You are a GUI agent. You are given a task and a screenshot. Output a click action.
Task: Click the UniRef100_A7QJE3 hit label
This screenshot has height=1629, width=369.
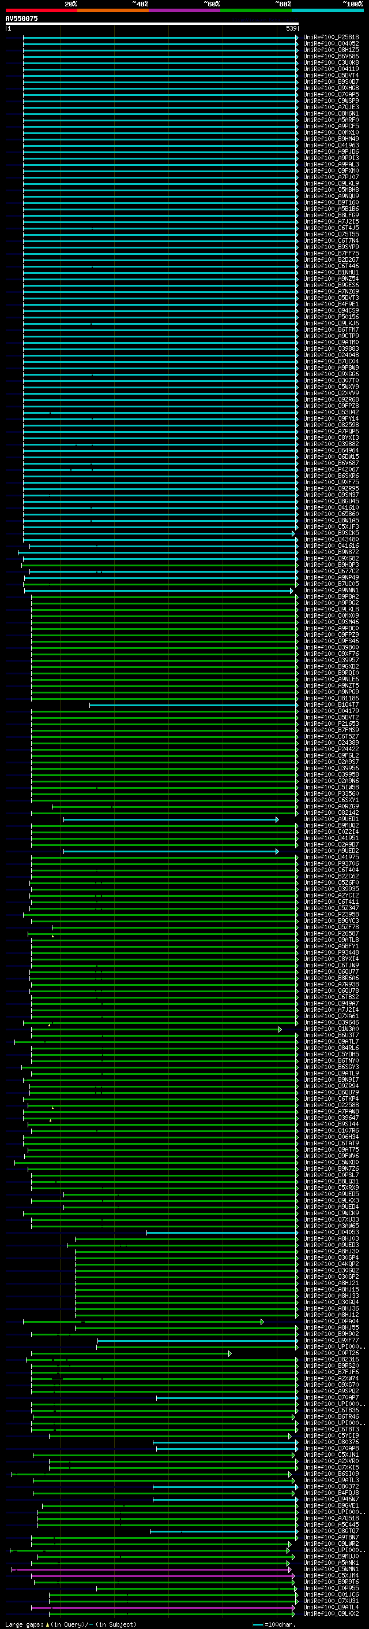331,107
